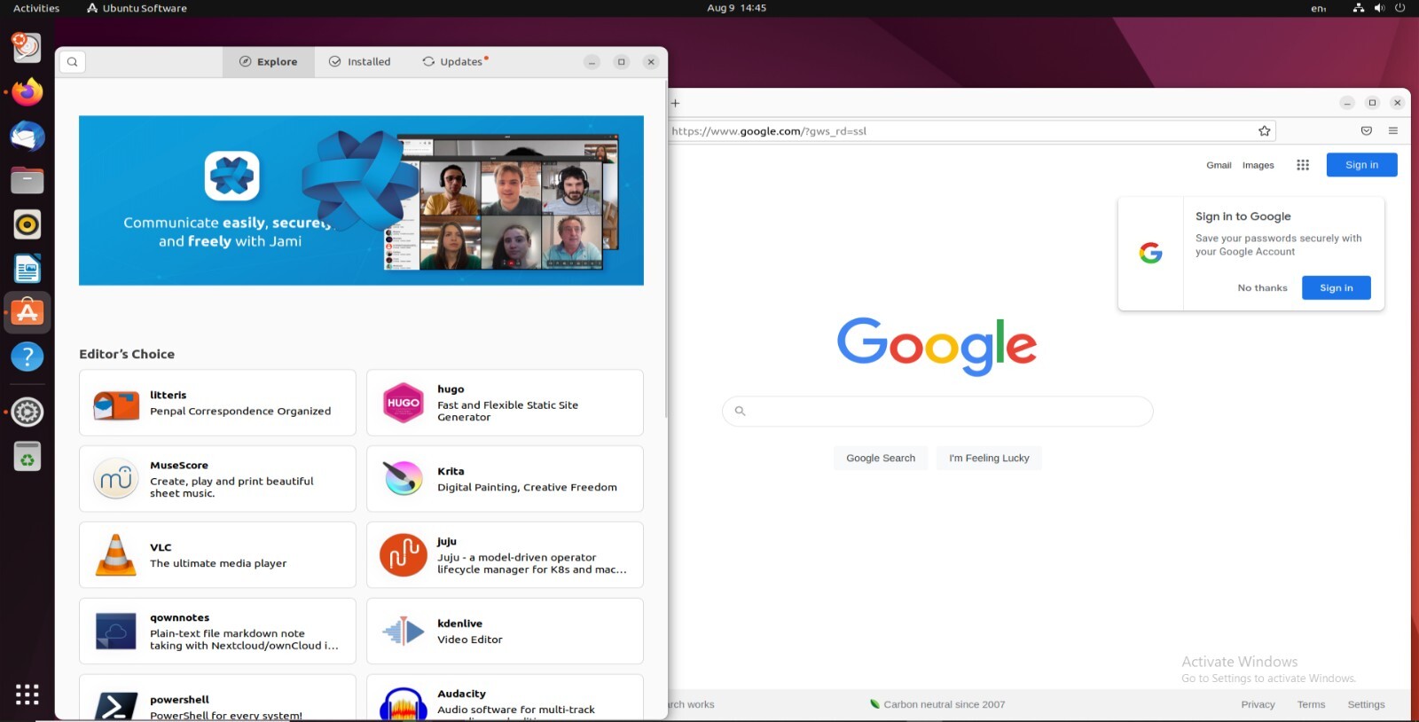1419x722 pixels.
Task: Click the hugo app icon
Action: (403, 403)
